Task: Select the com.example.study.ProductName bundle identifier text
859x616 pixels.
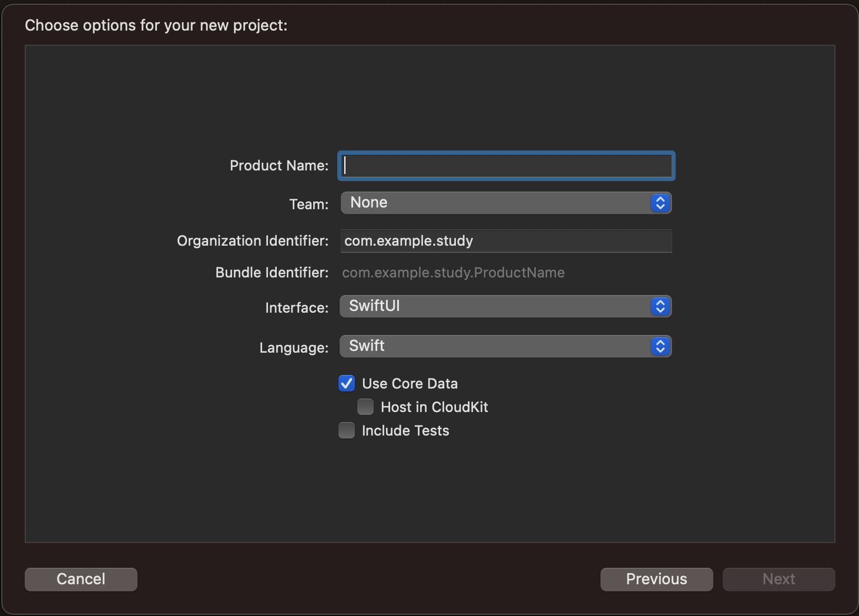Action: [453, 273]
